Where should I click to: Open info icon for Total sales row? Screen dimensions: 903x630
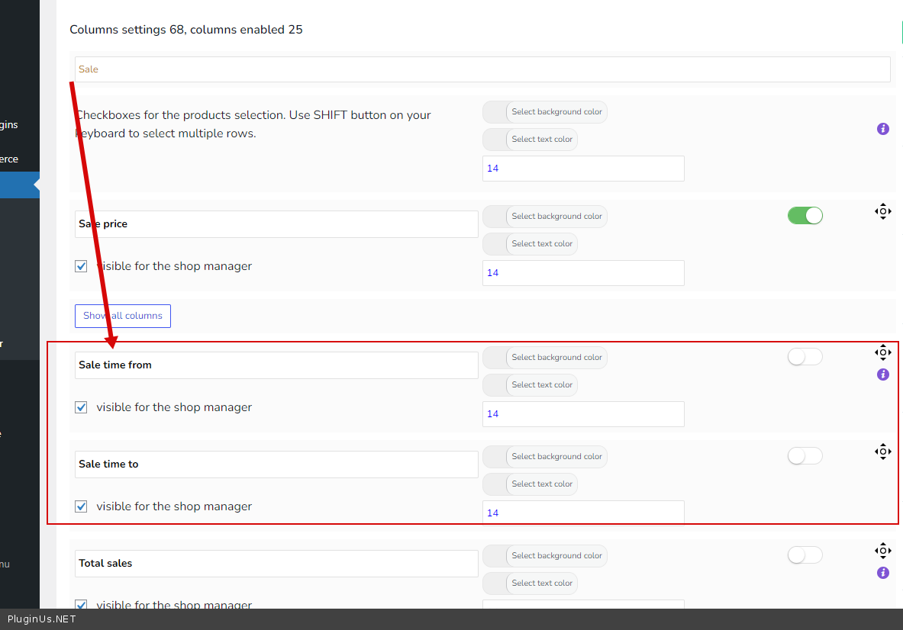883,573
